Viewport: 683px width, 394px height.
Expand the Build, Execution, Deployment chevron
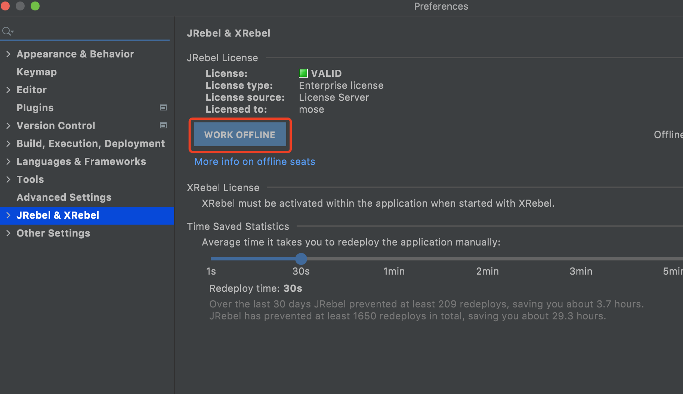(x=8, y=144)
